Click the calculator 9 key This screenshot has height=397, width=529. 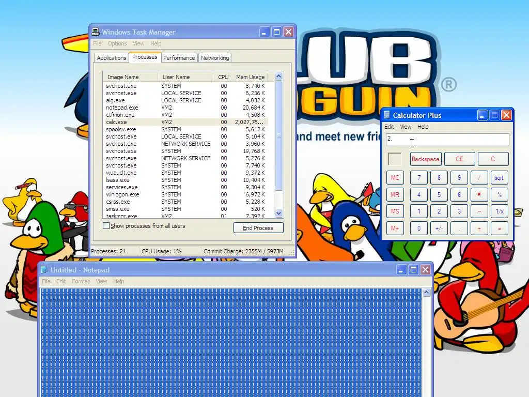tap(459, 178)
